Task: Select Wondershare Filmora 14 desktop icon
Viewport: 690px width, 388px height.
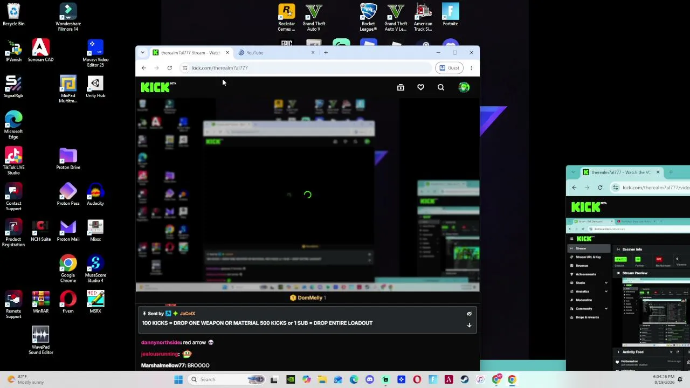Action: pyautogui.click(x=68, y=18)
